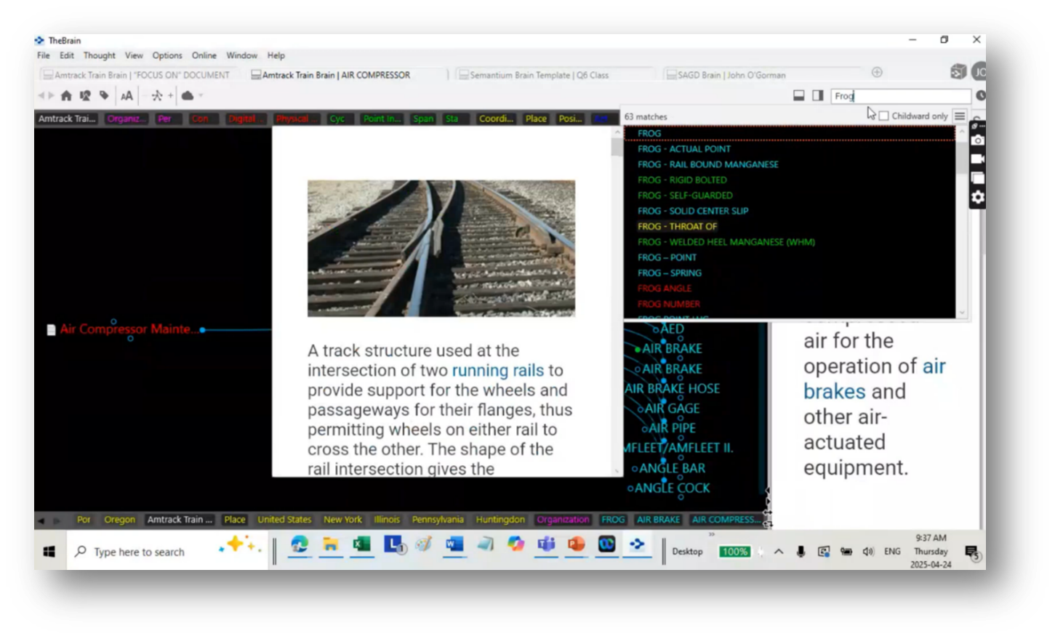Click the taskbar microphone icon
The height and width of the screenshot is (639, 1055).
pyautogui.click(x=801, y=552)
